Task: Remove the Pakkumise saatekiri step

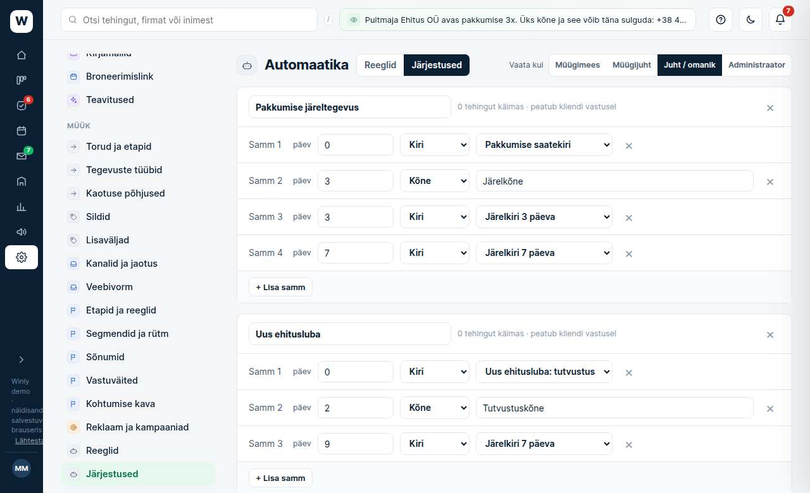Action: click(x=629, y=145)
